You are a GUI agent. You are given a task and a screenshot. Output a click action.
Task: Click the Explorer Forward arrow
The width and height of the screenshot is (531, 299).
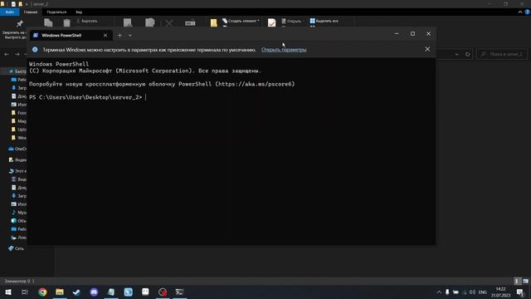point(17,54)
